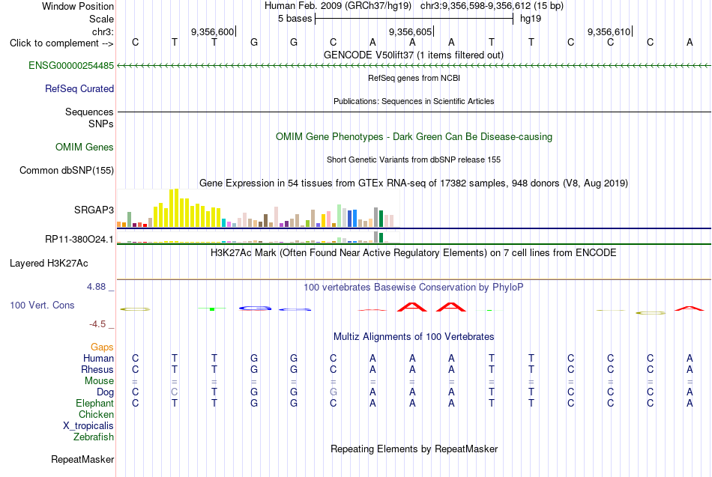Click the Dog species alignment label
The image size is (712, 477).
(105, 392)
